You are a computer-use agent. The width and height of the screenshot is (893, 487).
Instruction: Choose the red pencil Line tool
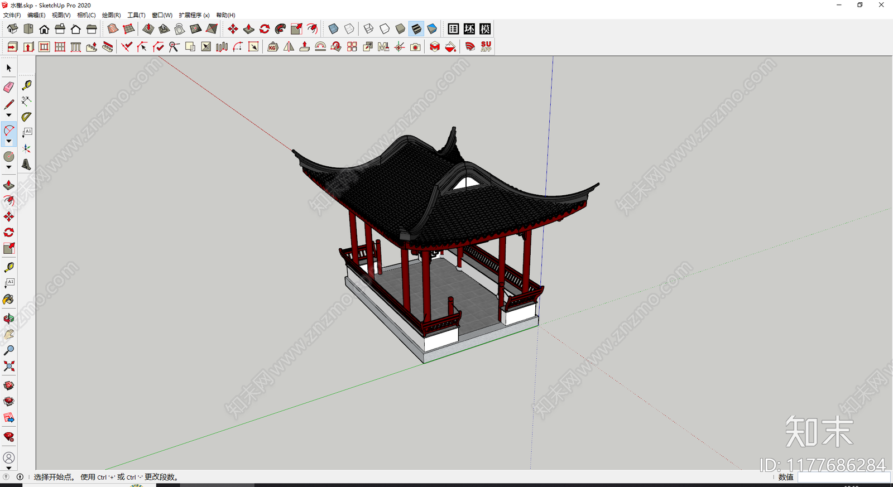9,104
